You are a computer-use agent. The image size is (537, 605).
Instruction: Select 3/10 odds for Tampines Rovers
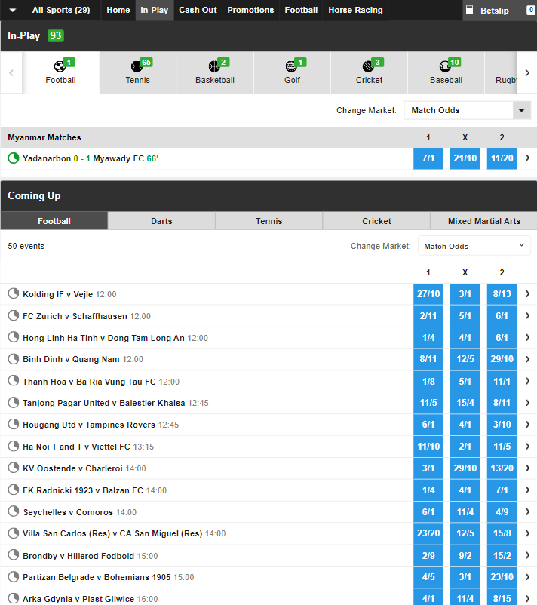click(x=502, y=425)
